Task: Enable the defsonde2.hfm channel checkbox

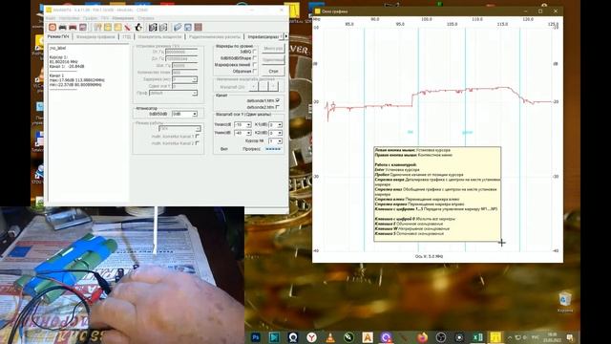Action: point(278,107)
